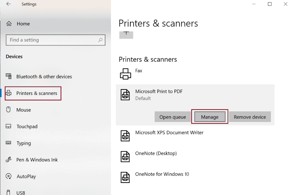The width and height of the screenshot is (292, 195).
Task: Click the Bluetooth & other devices icon
Action: coord(8,76)
